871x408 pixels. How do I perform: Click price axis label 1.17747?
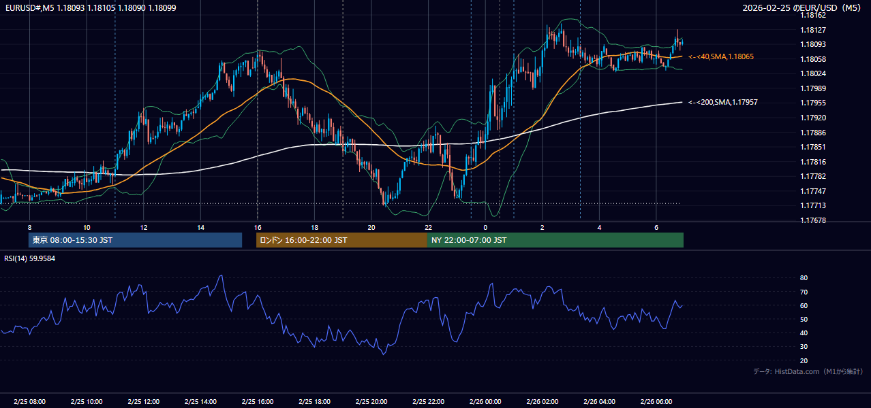[x=814, y=191]
